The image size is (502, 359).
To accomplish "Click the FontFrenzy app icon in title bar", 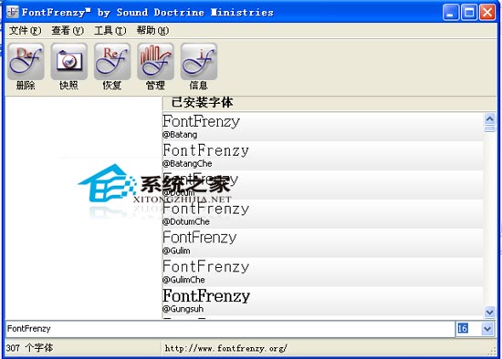I will point(13,12).
